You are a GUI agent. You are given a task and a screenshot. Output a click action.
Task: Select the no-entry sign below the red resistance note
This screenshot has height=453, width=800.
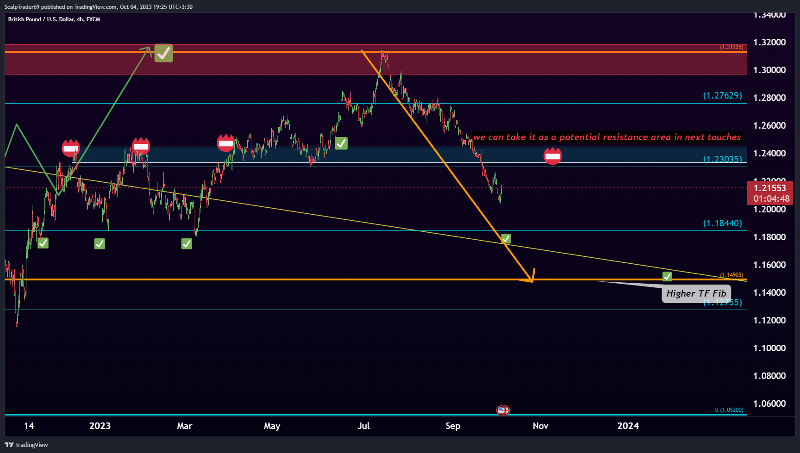[552, 156]
